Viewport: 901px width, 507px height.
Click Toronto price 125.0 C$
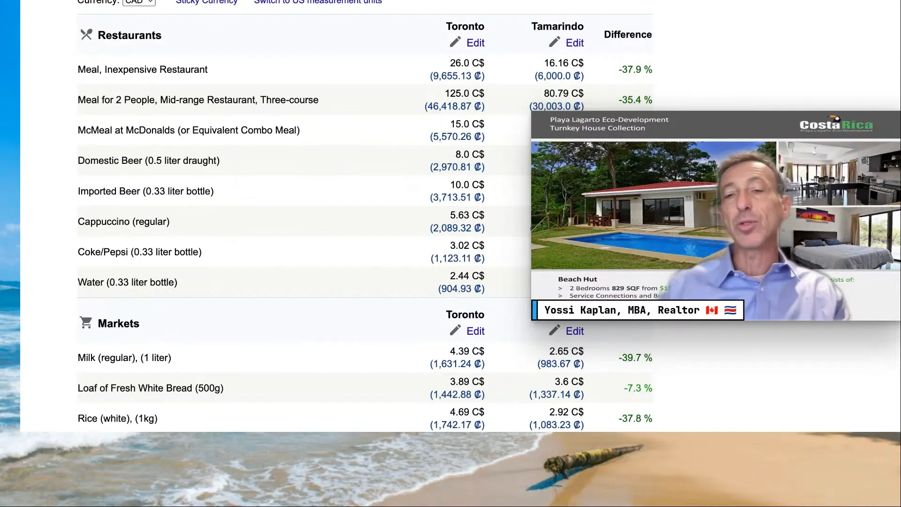tap(465, 93)
